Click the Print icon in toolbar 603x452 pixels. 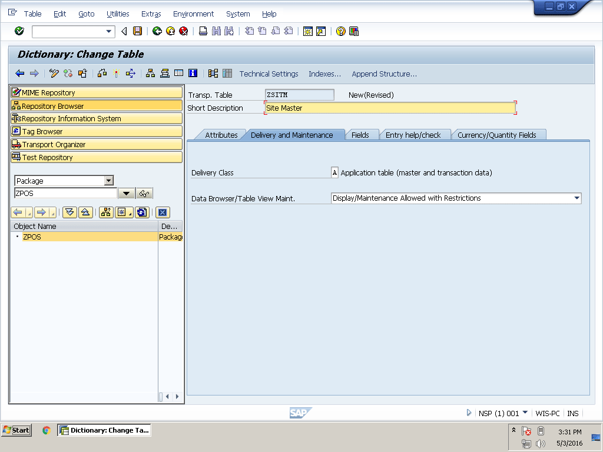(x=203, y=31)
